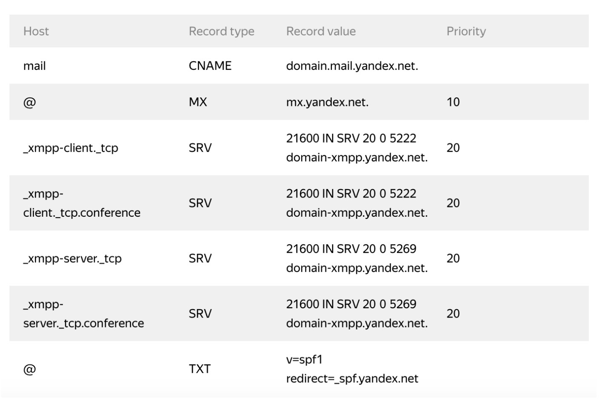This screenshot has width=600, height=407.
Task: Click the MX priority value 10
Action: tap(453, 102)
